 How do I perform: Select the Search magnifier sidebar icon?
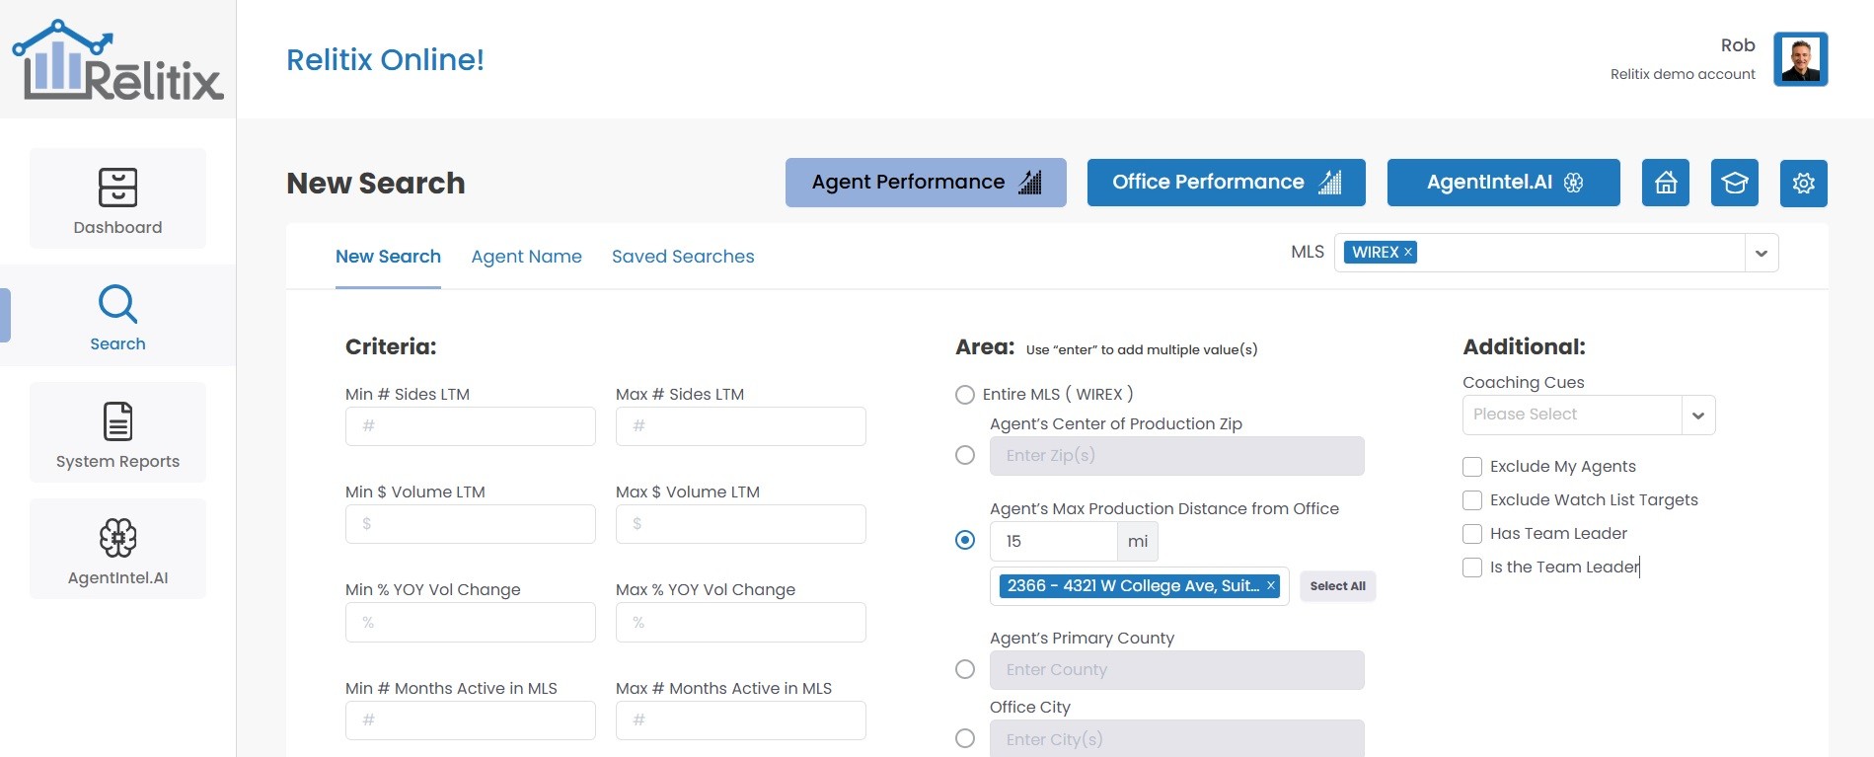pyautogui.click(x=117, y=304)
